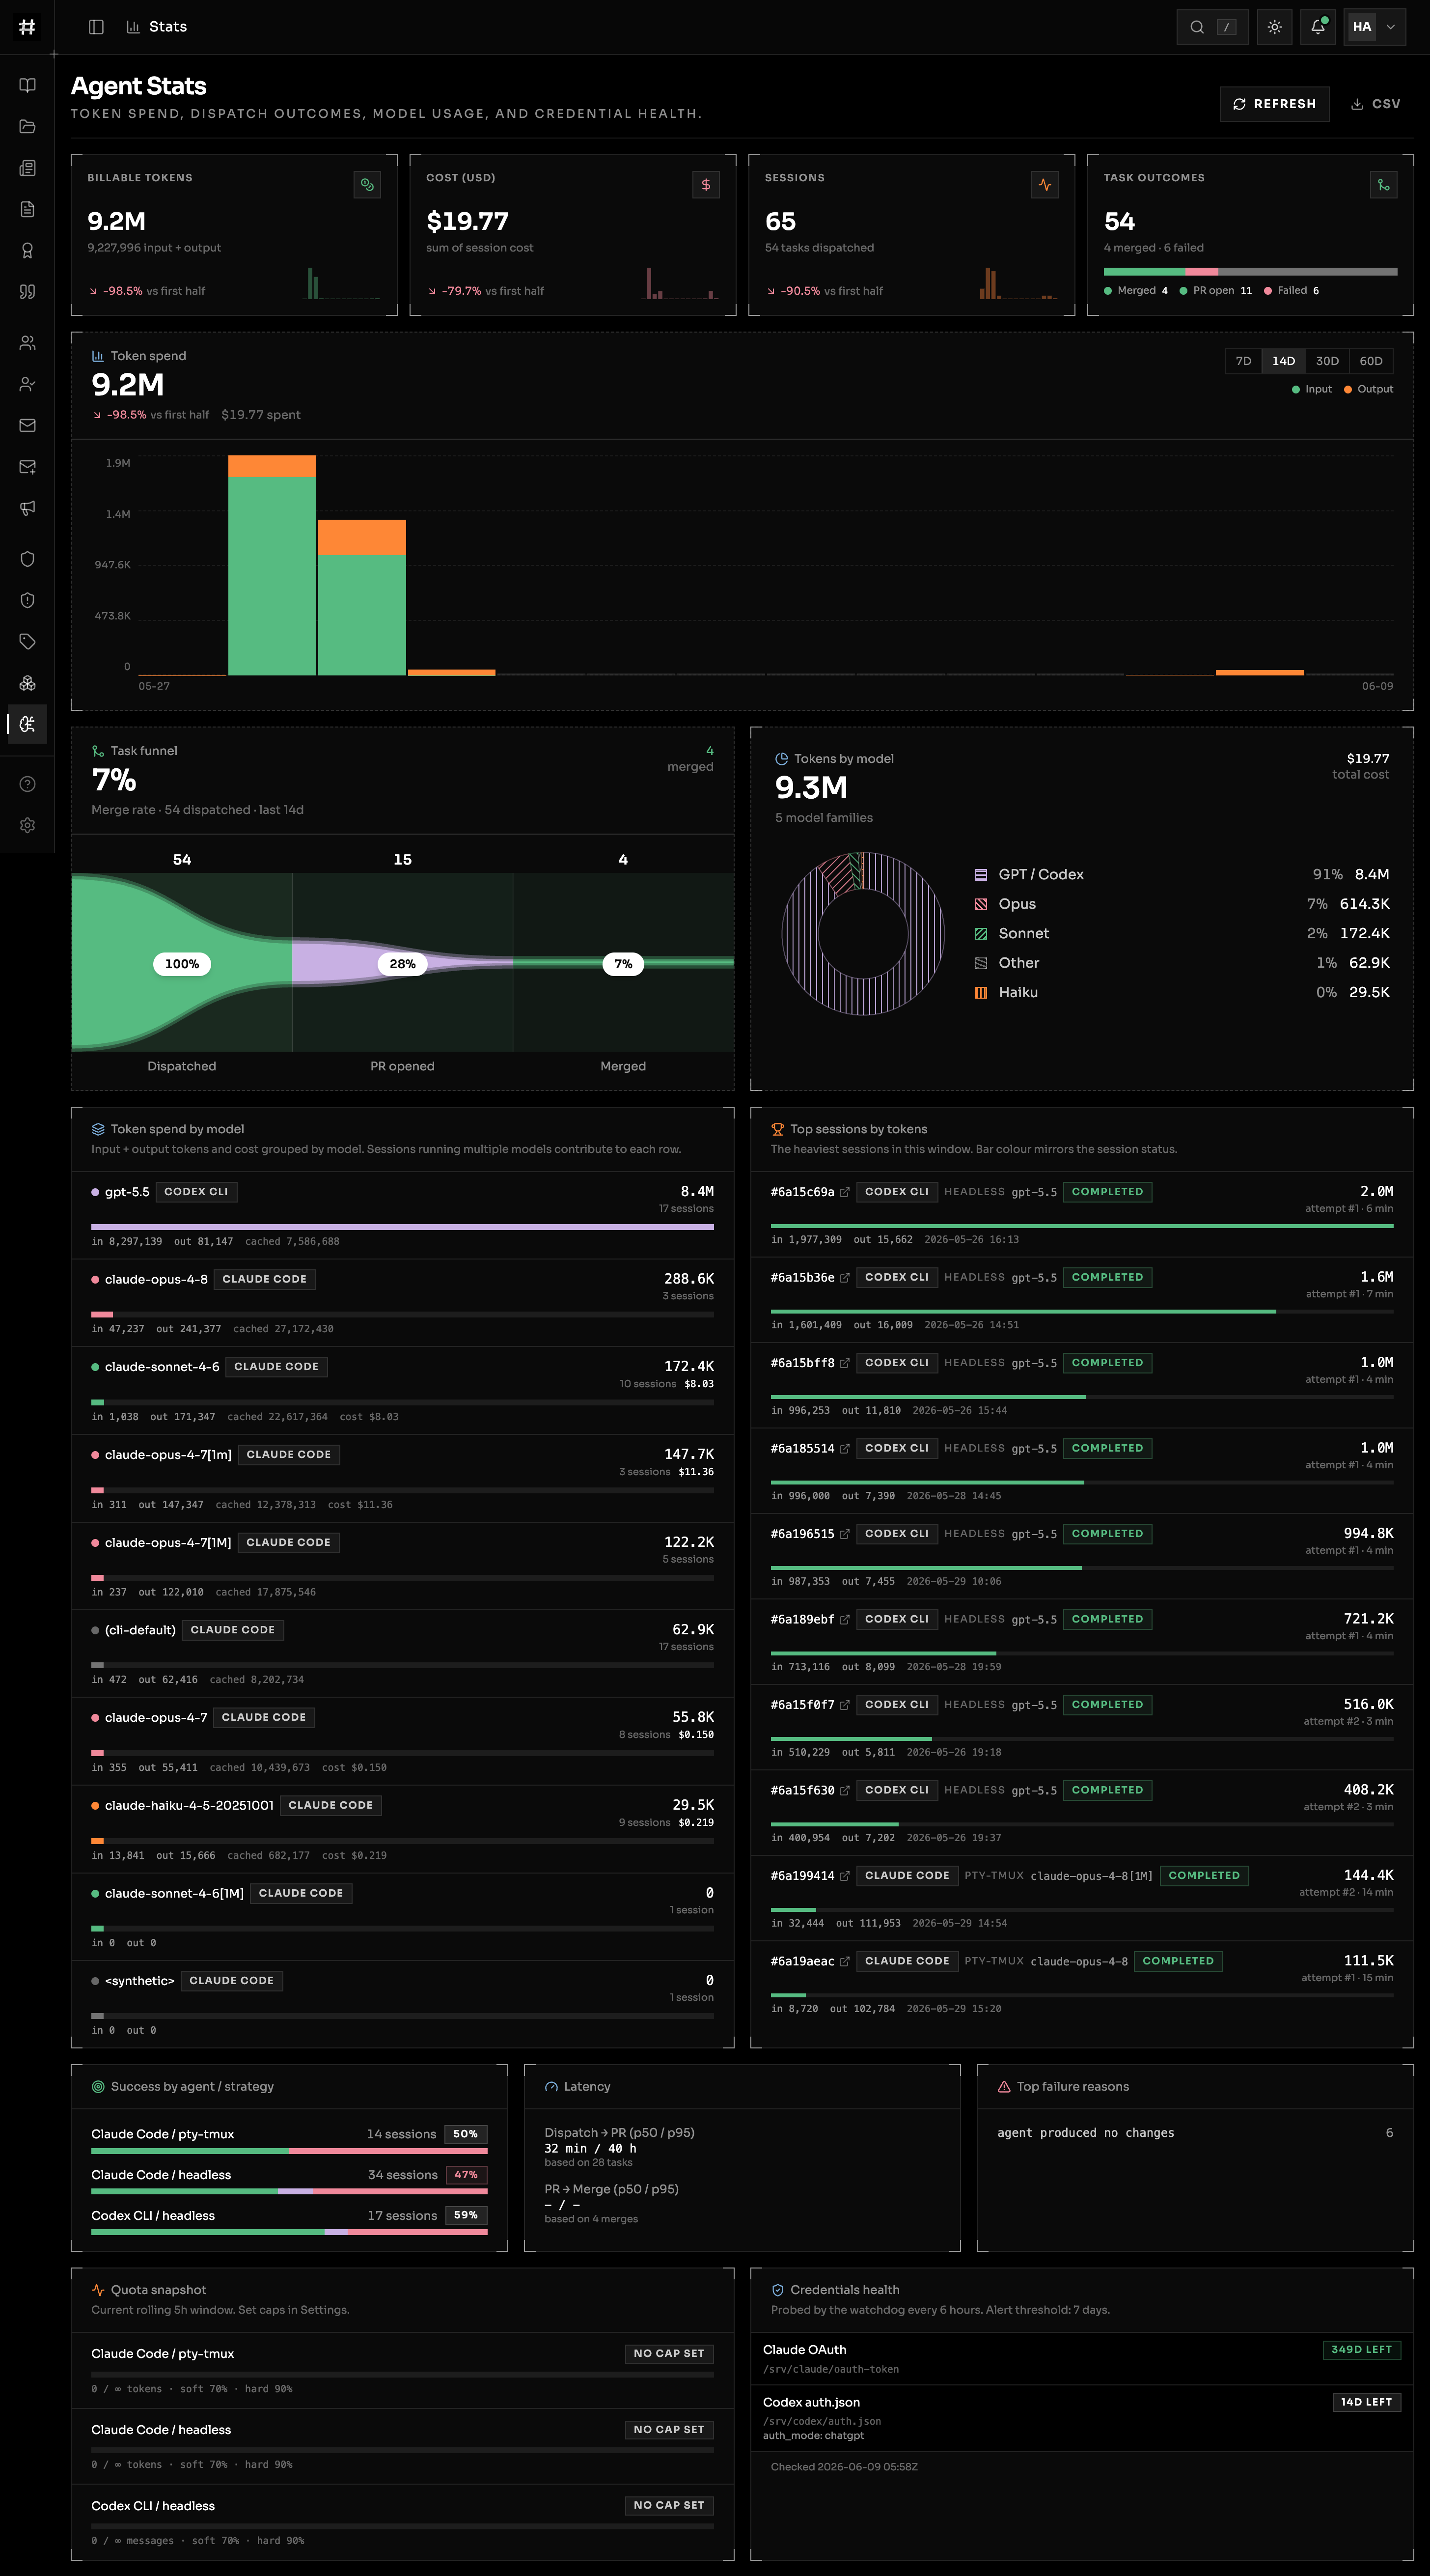Select the 14D range tab

point(1283,361)
